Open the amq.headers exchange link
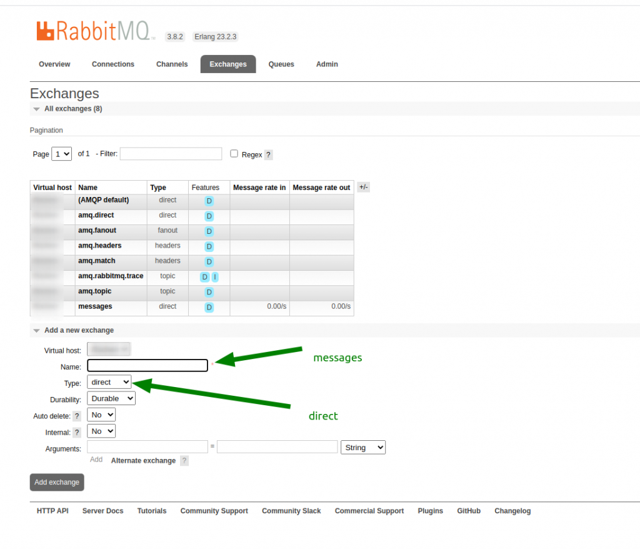 coord(100,246)
